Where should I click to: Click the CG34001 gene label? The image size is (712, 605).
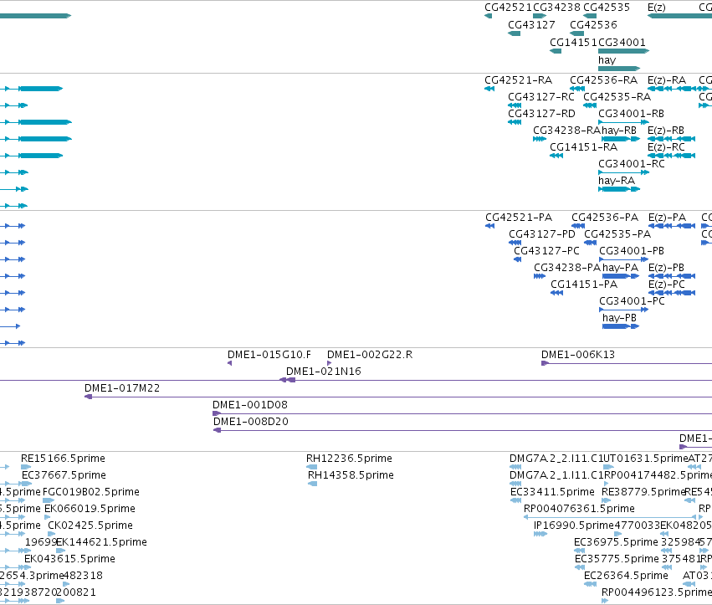pos(622,43)
